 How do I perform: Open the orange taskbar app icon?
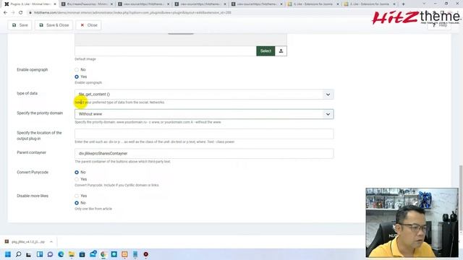click(x=124, y=254)
